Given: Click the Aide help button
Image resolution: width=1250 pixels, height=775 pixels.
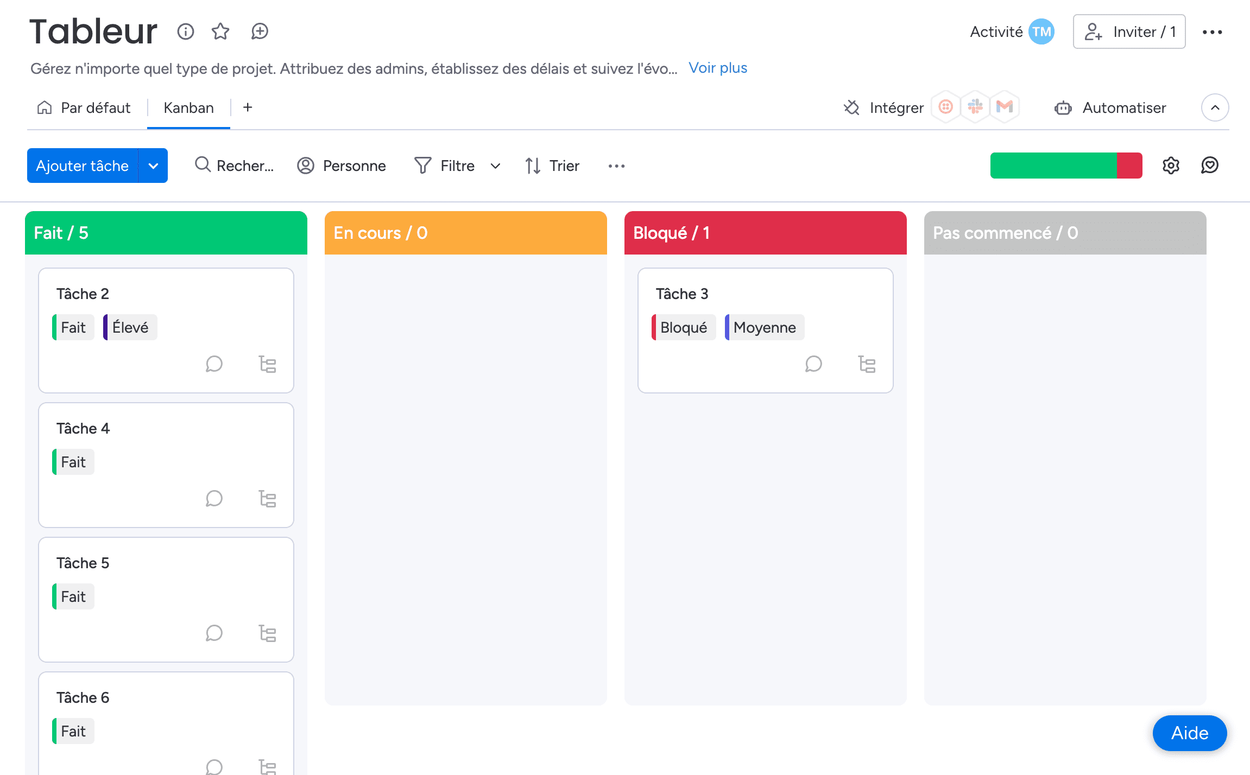Looking at the screenshot, I should tap(1189, 733).
